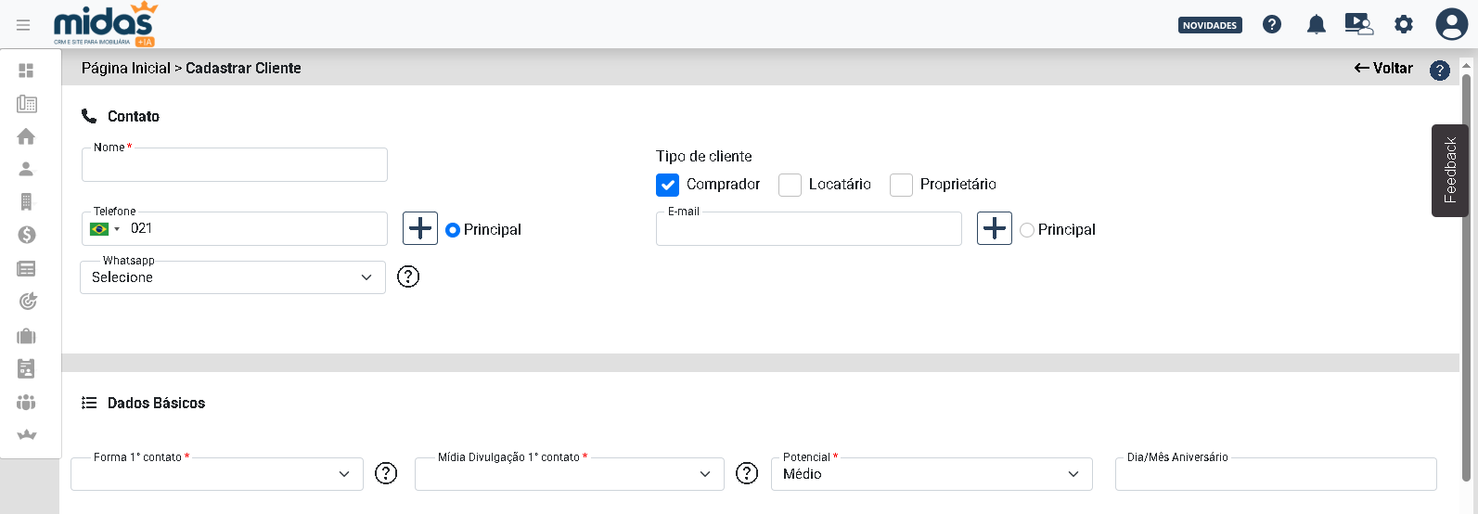Click the help icon next to Whatsapp

tap(408, 276)
